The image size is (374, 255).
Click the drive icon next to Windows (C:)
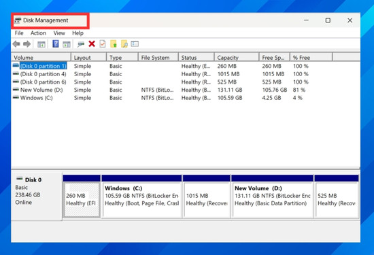tap(16, 97)
